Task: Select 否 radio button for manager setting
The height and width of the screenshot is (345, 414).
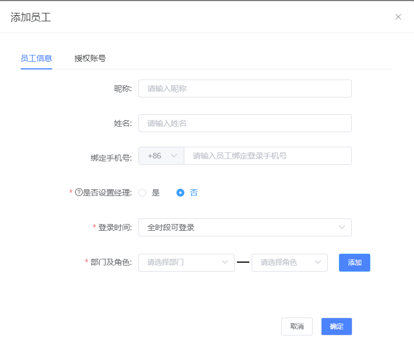Action: (180, 193)
